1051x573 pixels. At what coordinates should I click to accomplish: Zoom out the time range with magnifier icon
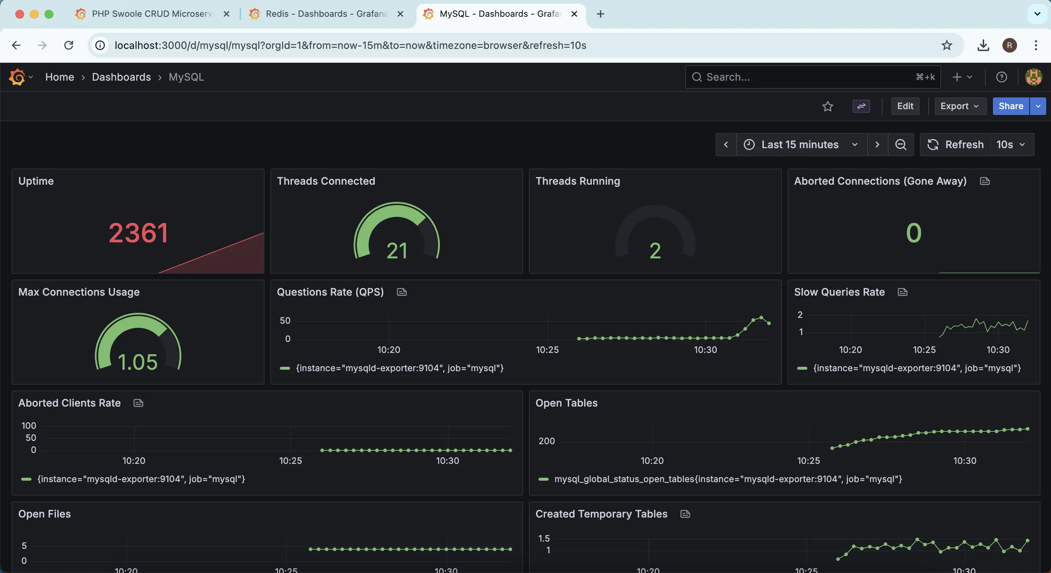pos(901,144)
